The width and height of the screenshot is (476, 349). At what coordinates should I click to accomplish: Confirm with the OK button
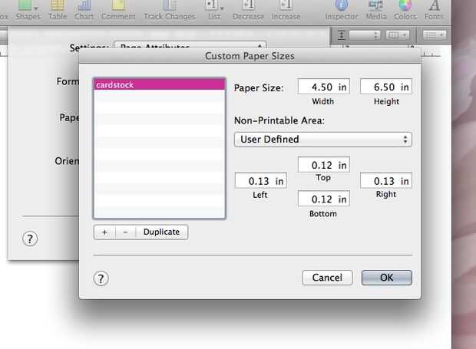387,278
